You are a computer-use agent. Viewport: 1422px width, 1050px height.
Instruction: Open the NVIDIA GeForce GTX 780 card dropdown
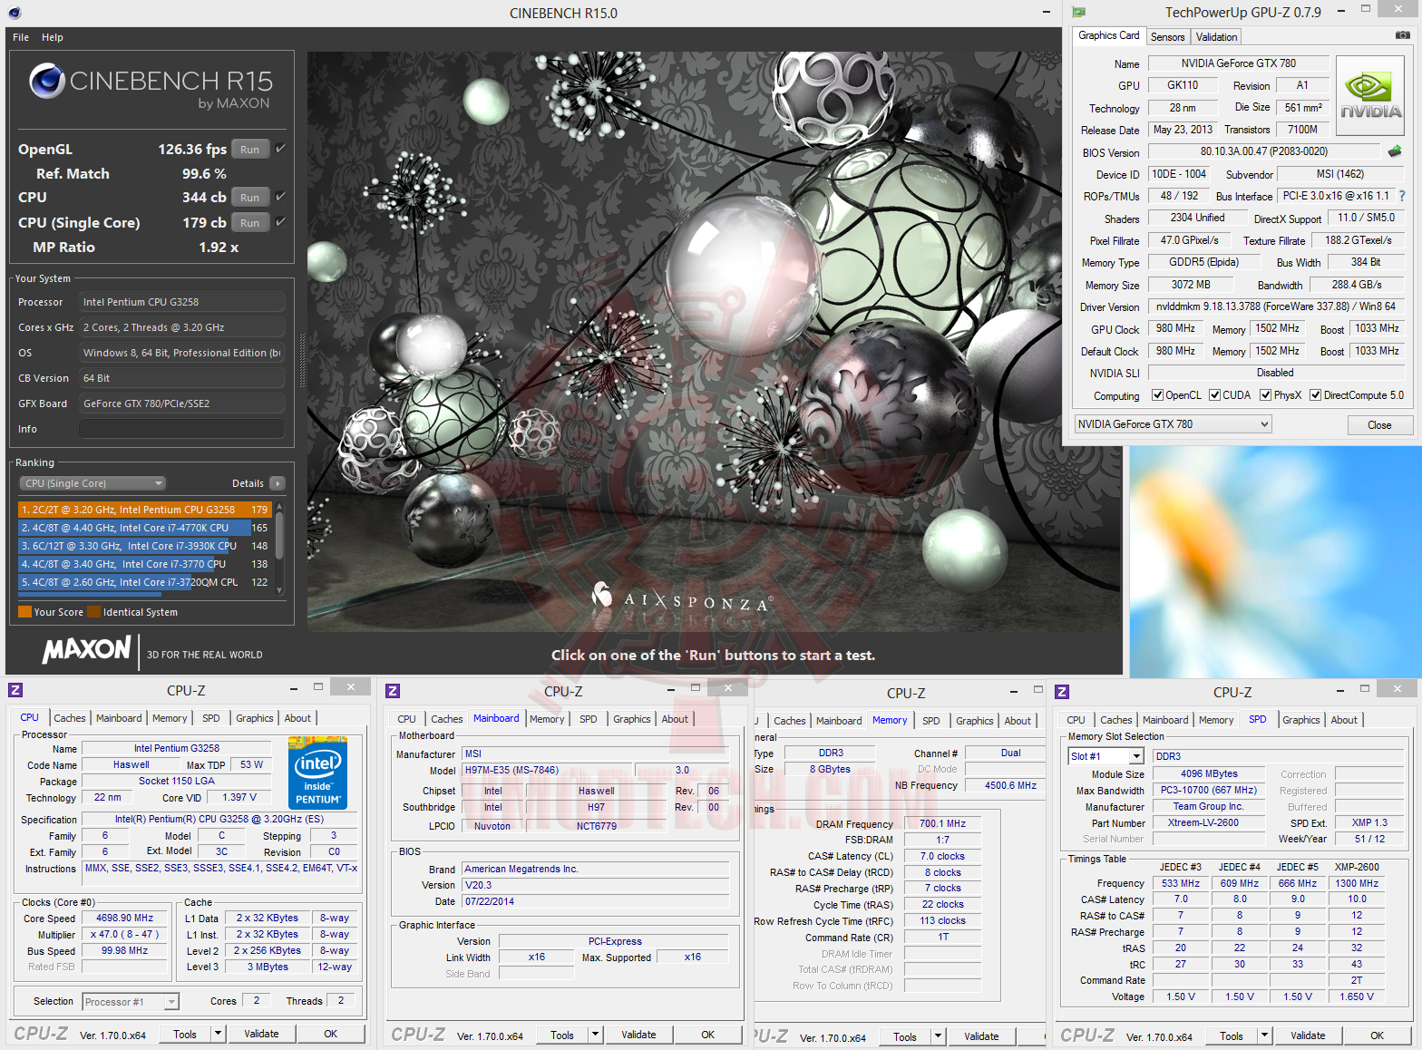(1173, 424)
